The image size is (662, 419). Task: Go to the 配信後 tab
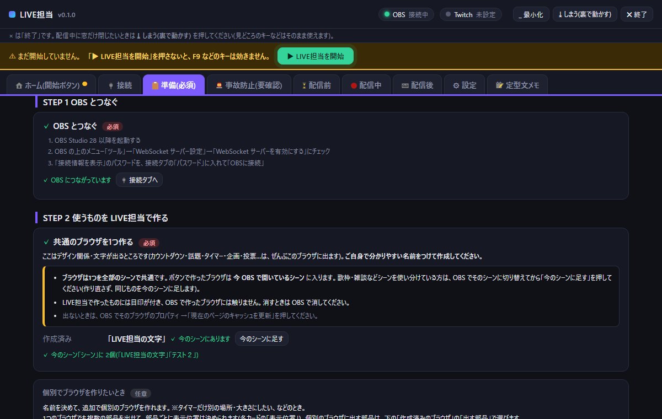(x=417, y=85)
